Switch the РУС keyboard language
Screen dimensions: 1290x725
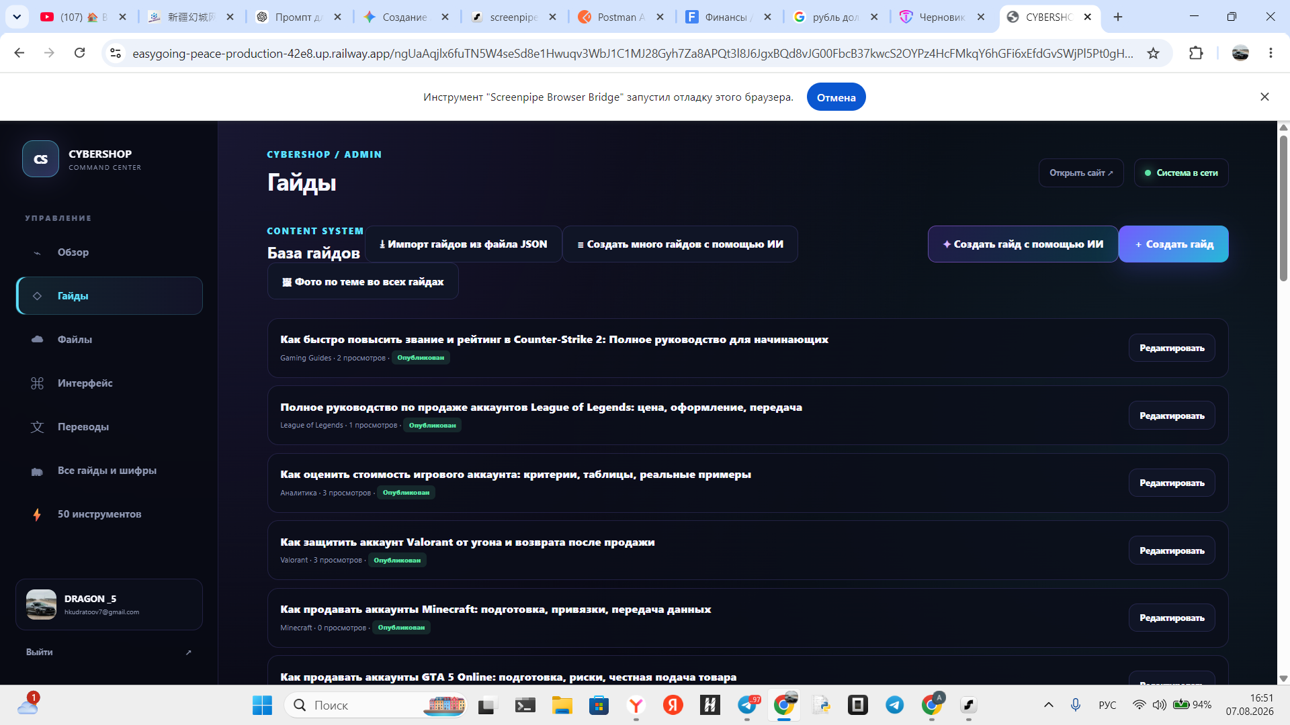tap(1107, 705)
